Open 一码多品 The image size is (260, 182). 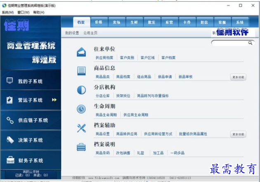177,153
